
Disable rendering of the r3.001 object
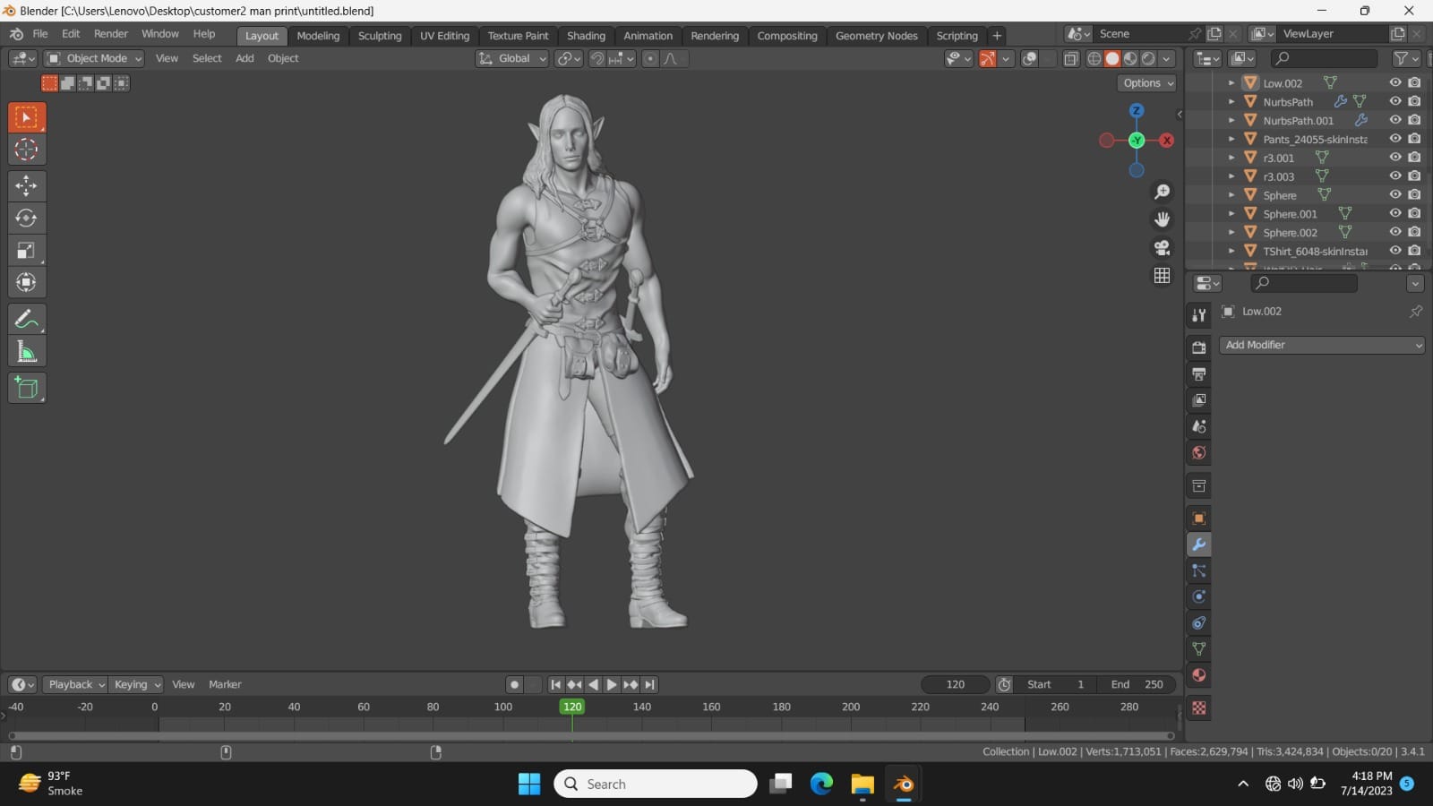coord(1414,158)
